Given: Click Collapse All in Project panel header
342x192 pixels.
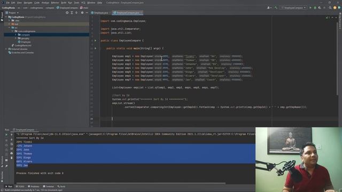Looking at the screenshot, I should pyautogui.click(x=76, y=13).
